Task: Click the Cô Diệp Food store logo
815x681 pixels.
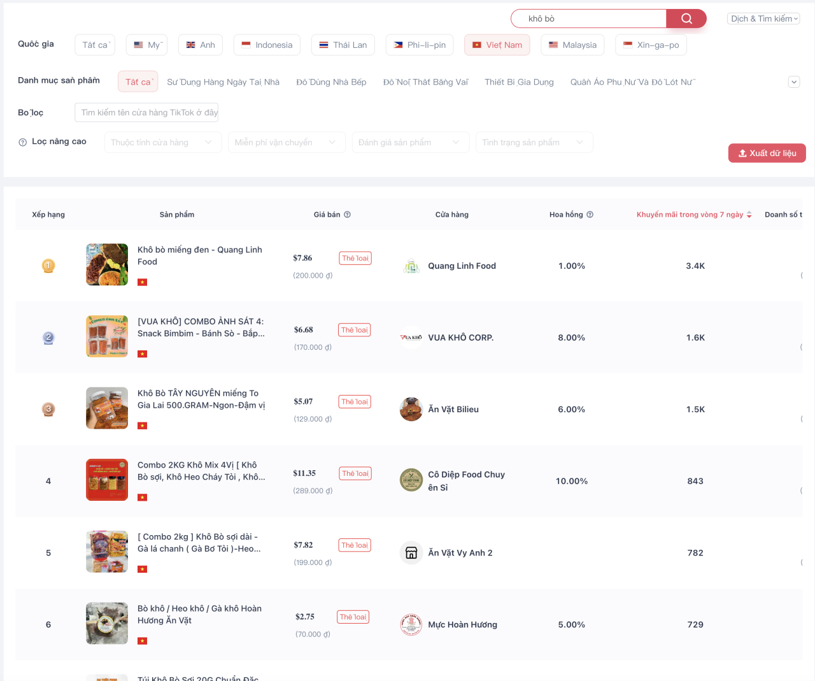Action: (411, 481)
